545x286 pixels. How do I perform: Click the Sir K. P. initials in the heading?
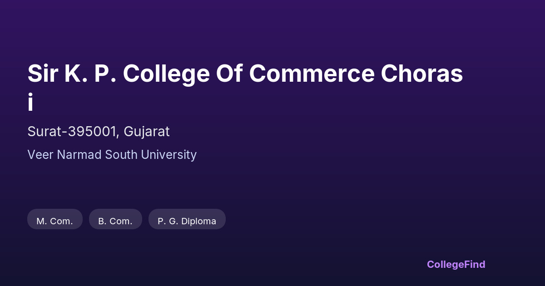[73, 74]
